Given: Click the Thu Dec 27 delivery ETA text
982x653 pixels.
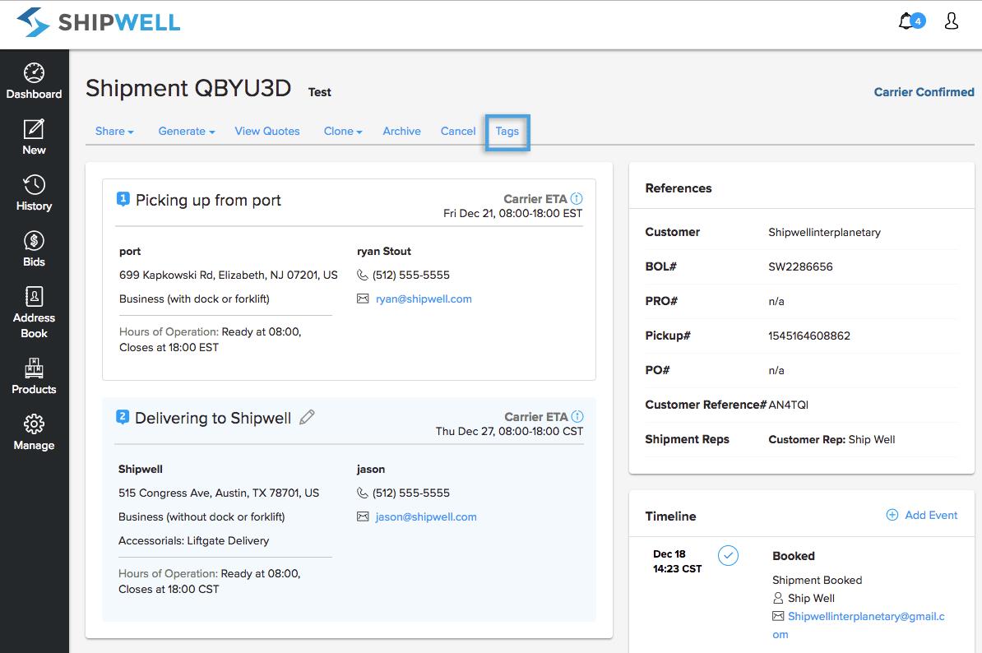Looking at the screenshot, I should (x=509, y=432).
